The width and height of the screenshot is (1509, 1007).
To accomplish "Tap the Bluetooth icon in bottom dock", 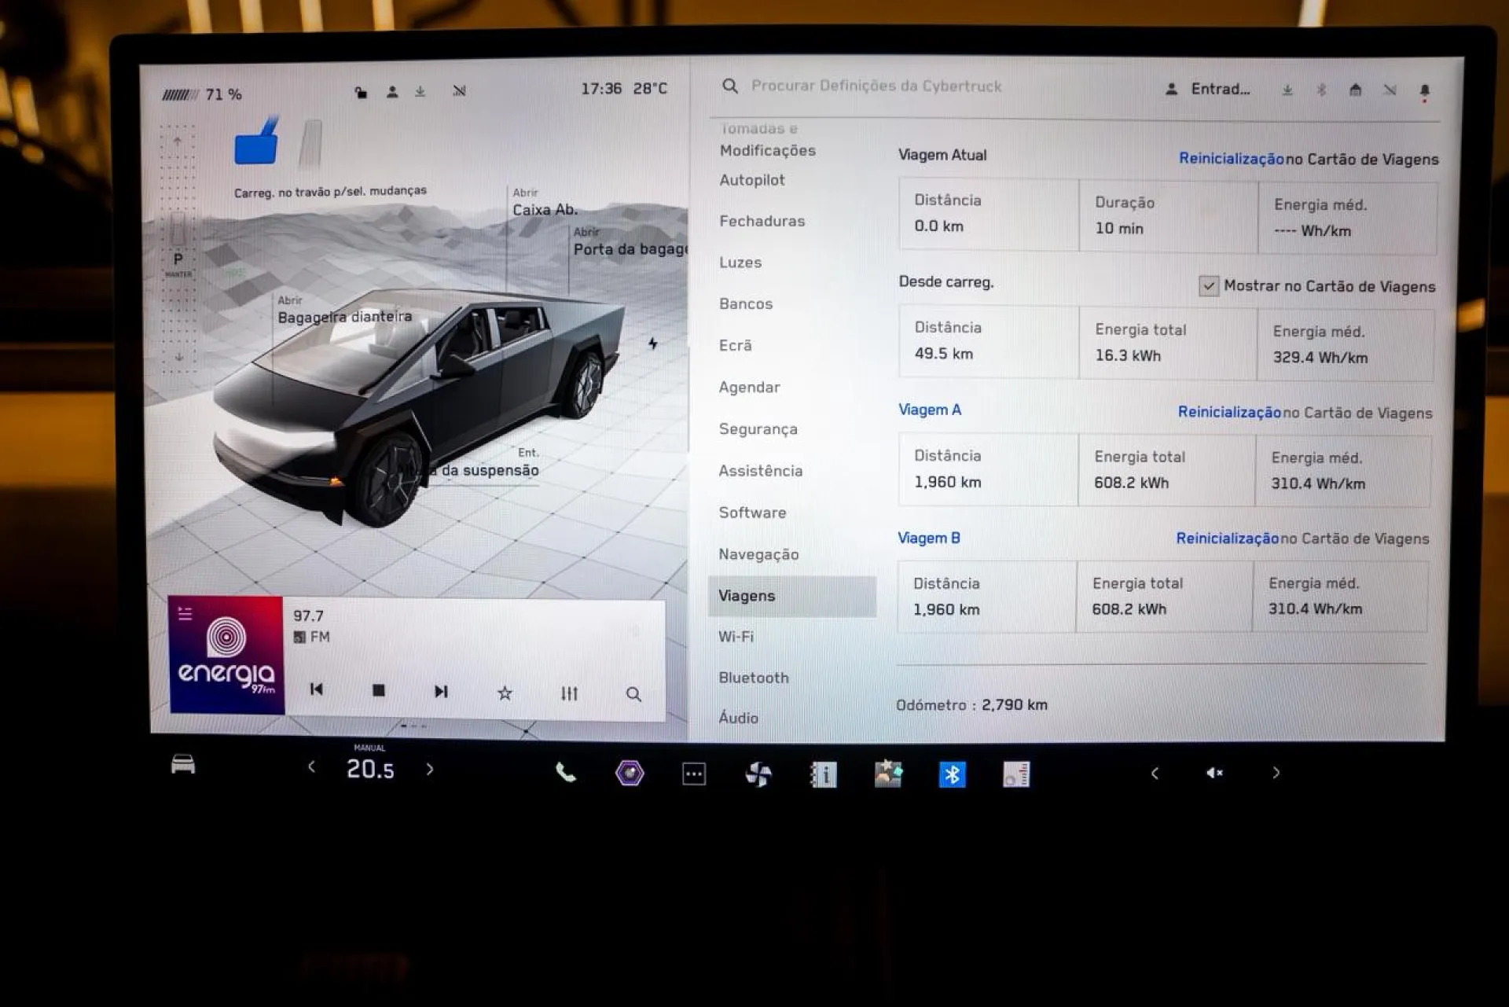I will (952, 775).
